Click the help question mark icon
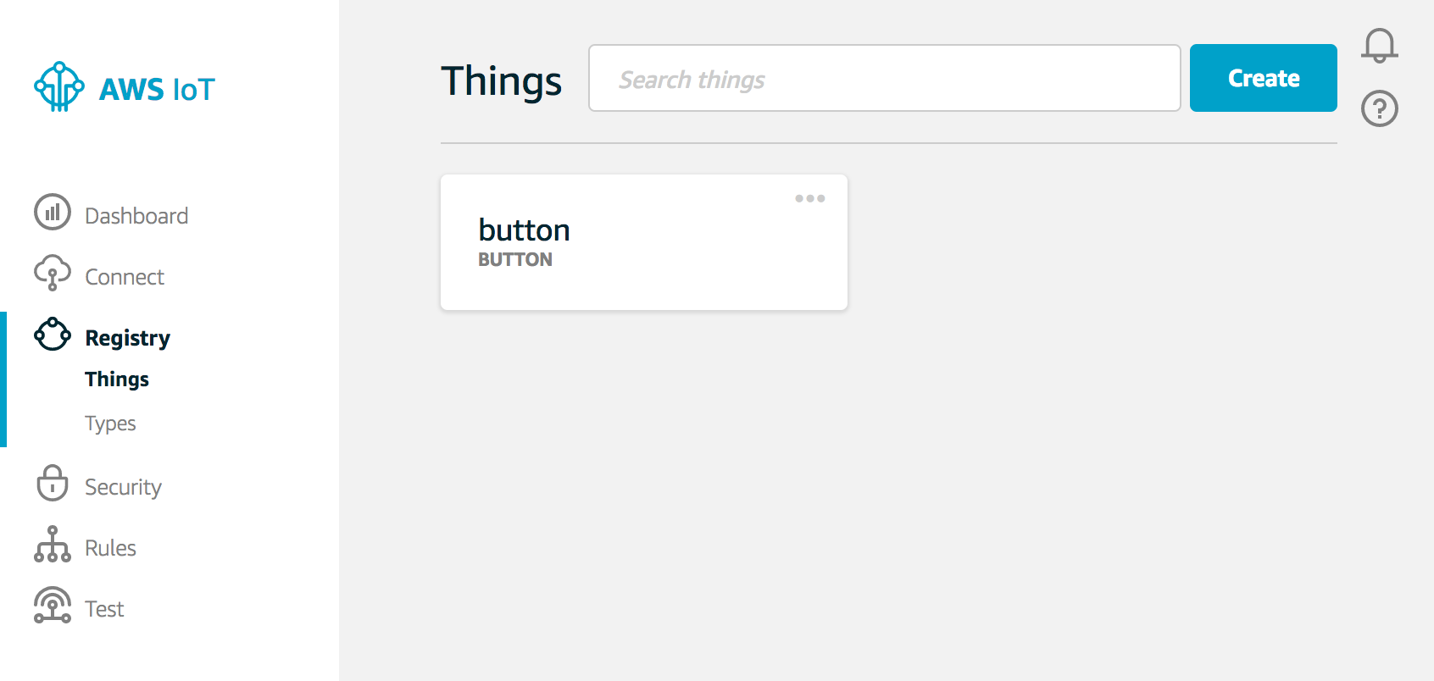The height and width of the screenshot is (681, 1434). tap(1380, 108)
